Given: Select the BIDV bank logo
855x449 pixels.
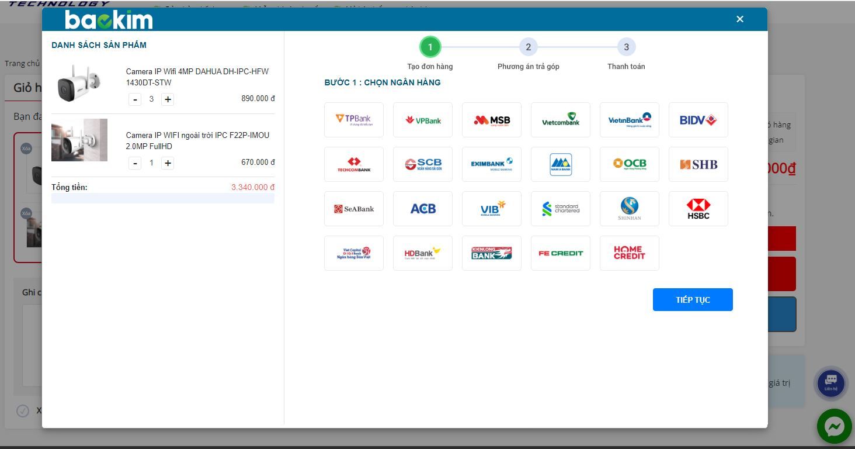Looking at the screenshot, I should (698, 120).
